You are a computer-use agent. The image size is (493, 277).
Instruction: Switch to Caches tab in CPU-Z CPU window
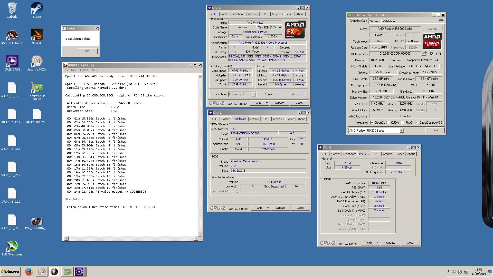(225, 14)
